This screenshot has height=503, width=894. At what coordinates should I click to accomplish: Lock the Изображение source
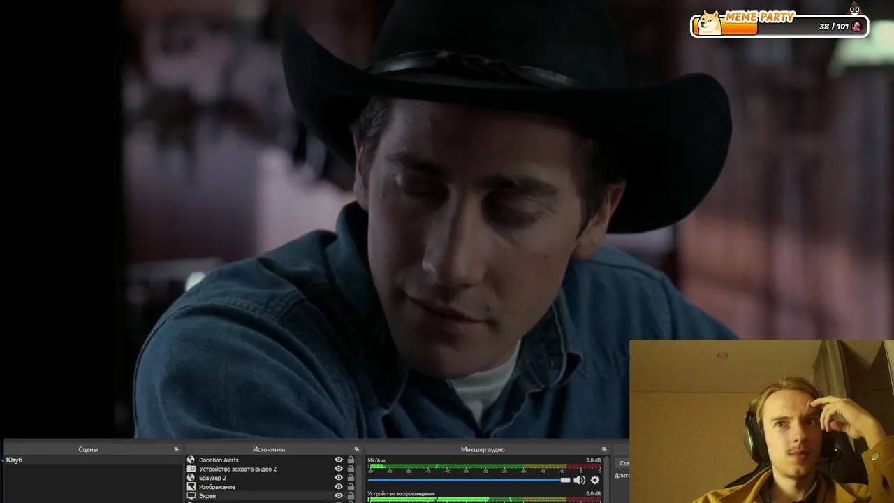tap(351, 487)
